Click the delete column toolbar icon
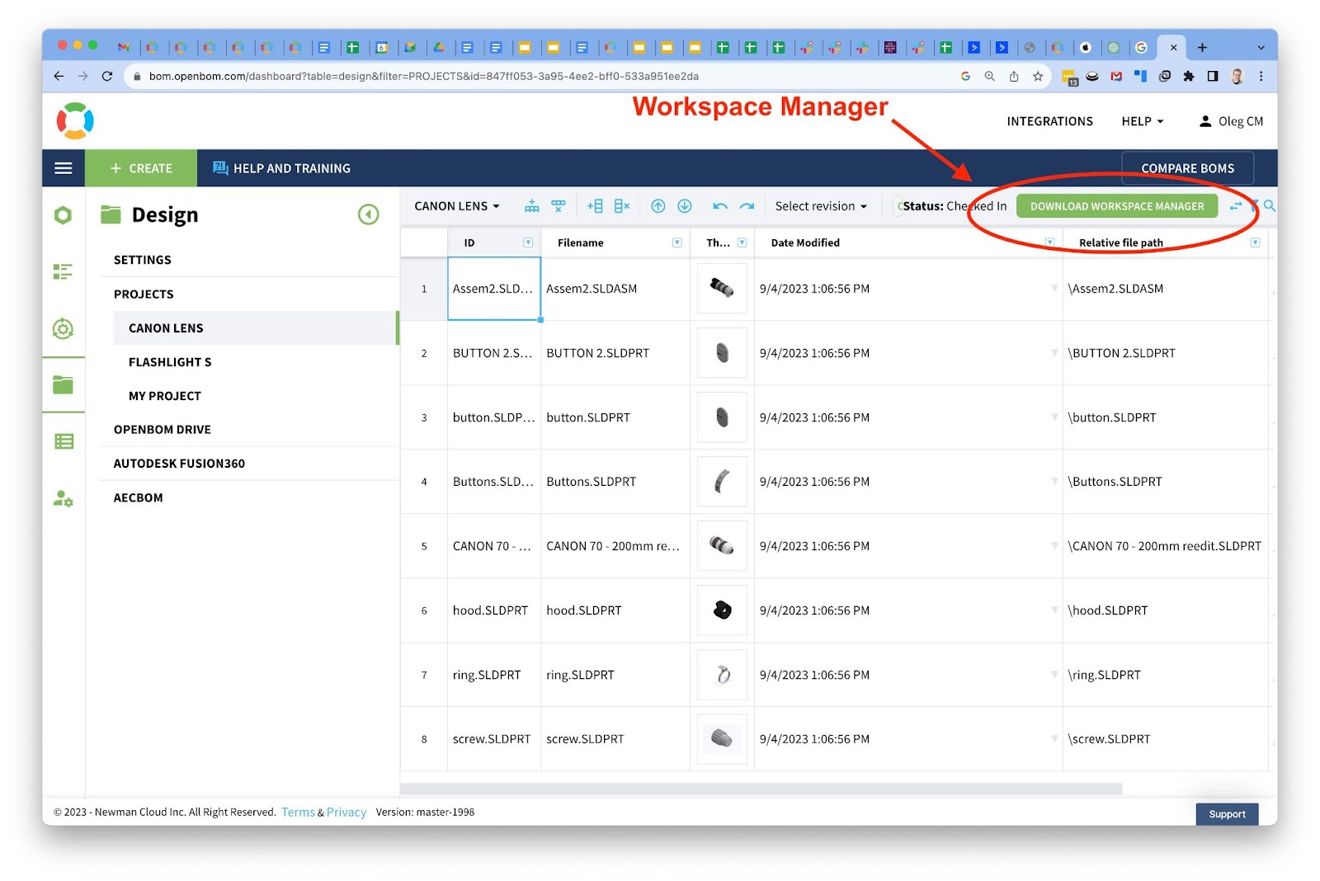Image resolution: width=1320 pixels, height=881 pixels. tap(622, 206)
